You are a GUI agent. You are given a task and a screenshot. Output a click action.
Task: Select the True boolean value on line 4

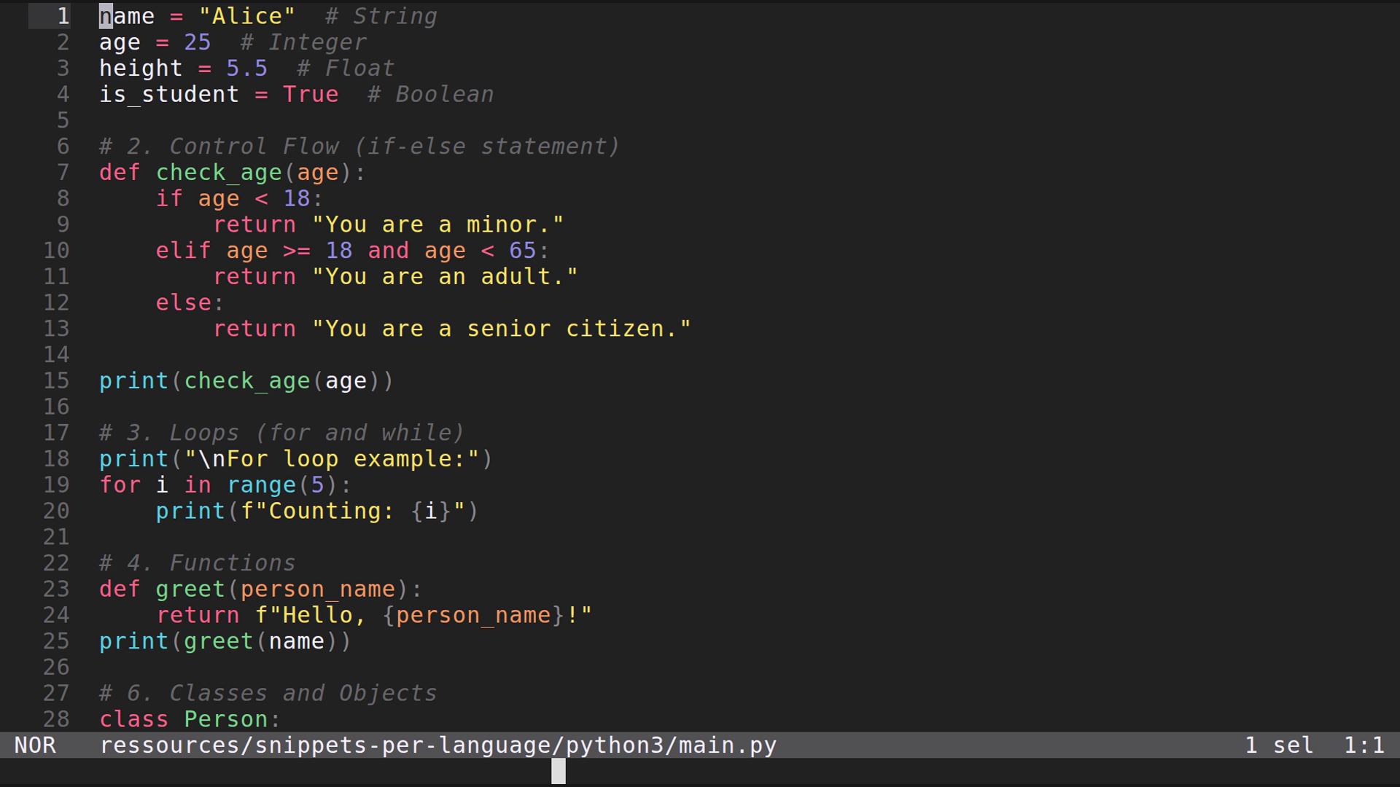click(311, 94)
